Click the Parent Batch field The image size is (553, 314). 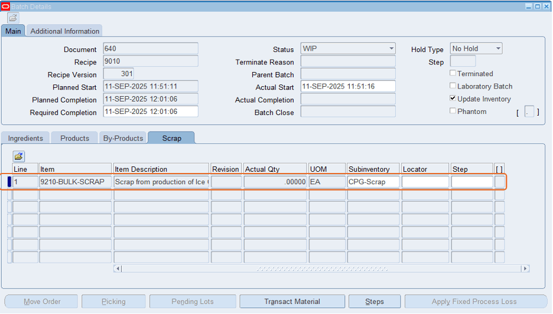(348, 74)
